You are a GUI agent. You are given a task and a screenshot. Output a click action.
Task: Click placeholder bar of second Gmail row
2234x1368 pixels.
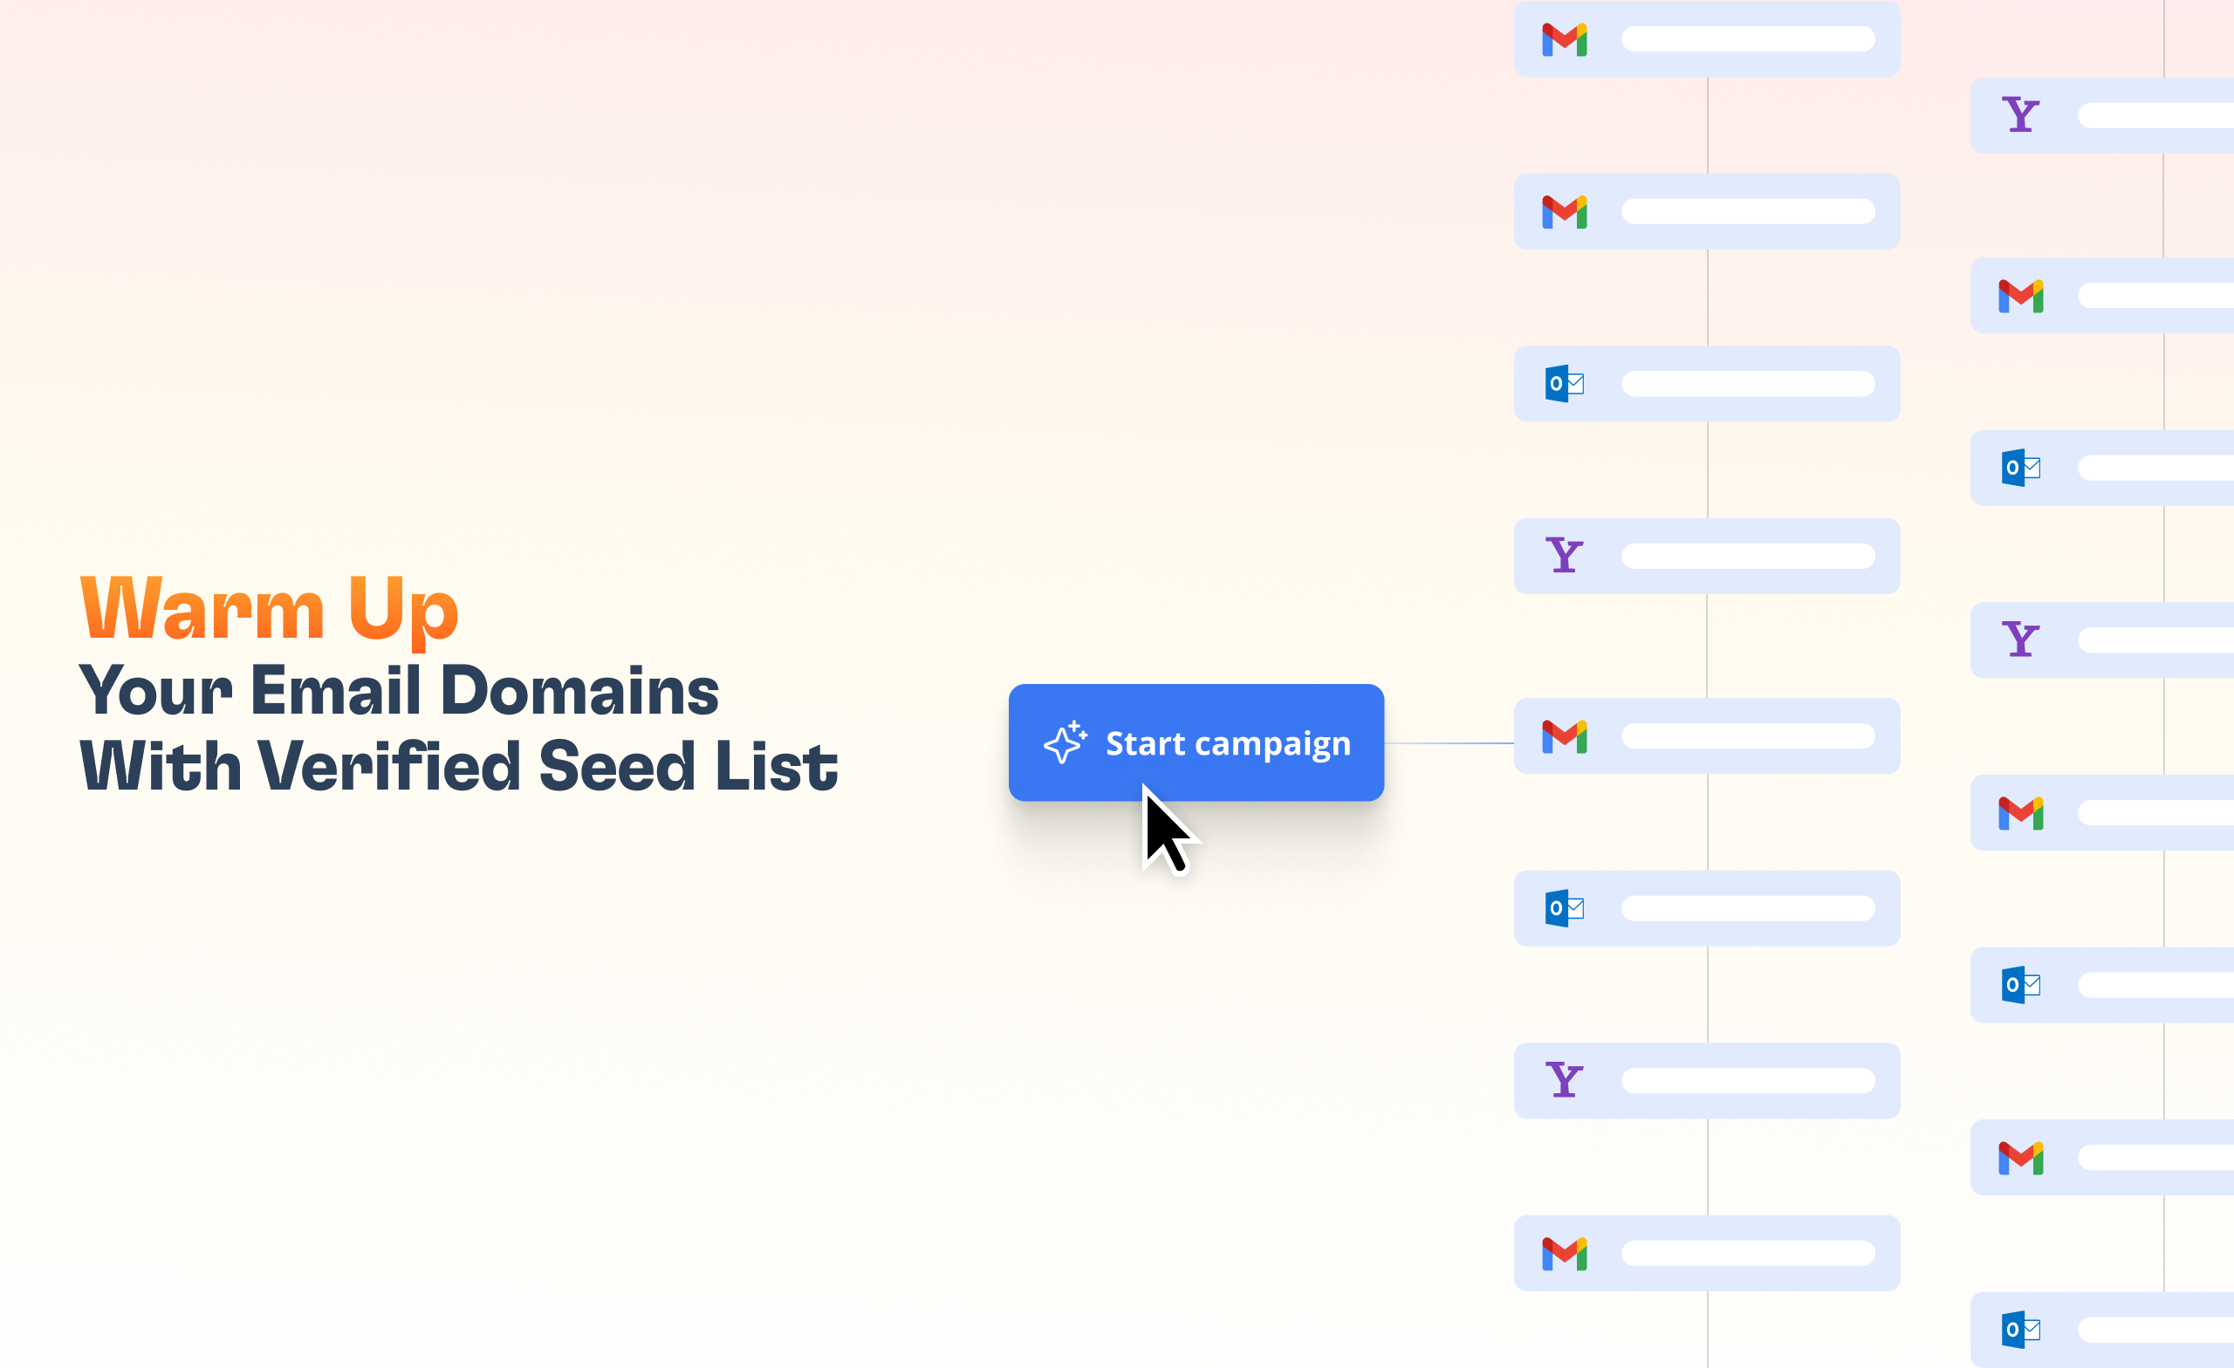coord(1747,211)
